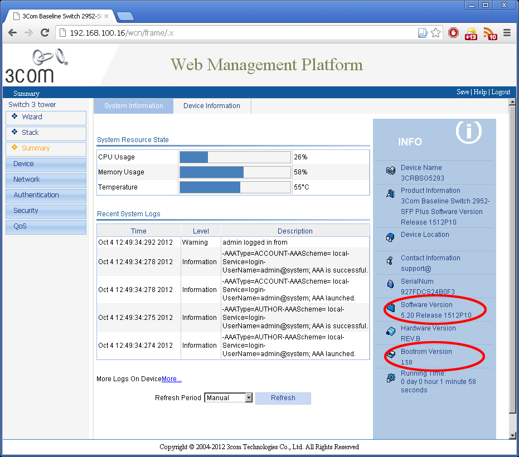Expand the Device menu
519x457 pixels.
point(46,164)
